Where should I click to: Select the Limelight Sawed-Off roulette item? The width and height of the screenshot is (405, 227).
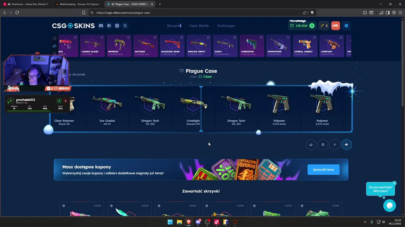point(193,109)
